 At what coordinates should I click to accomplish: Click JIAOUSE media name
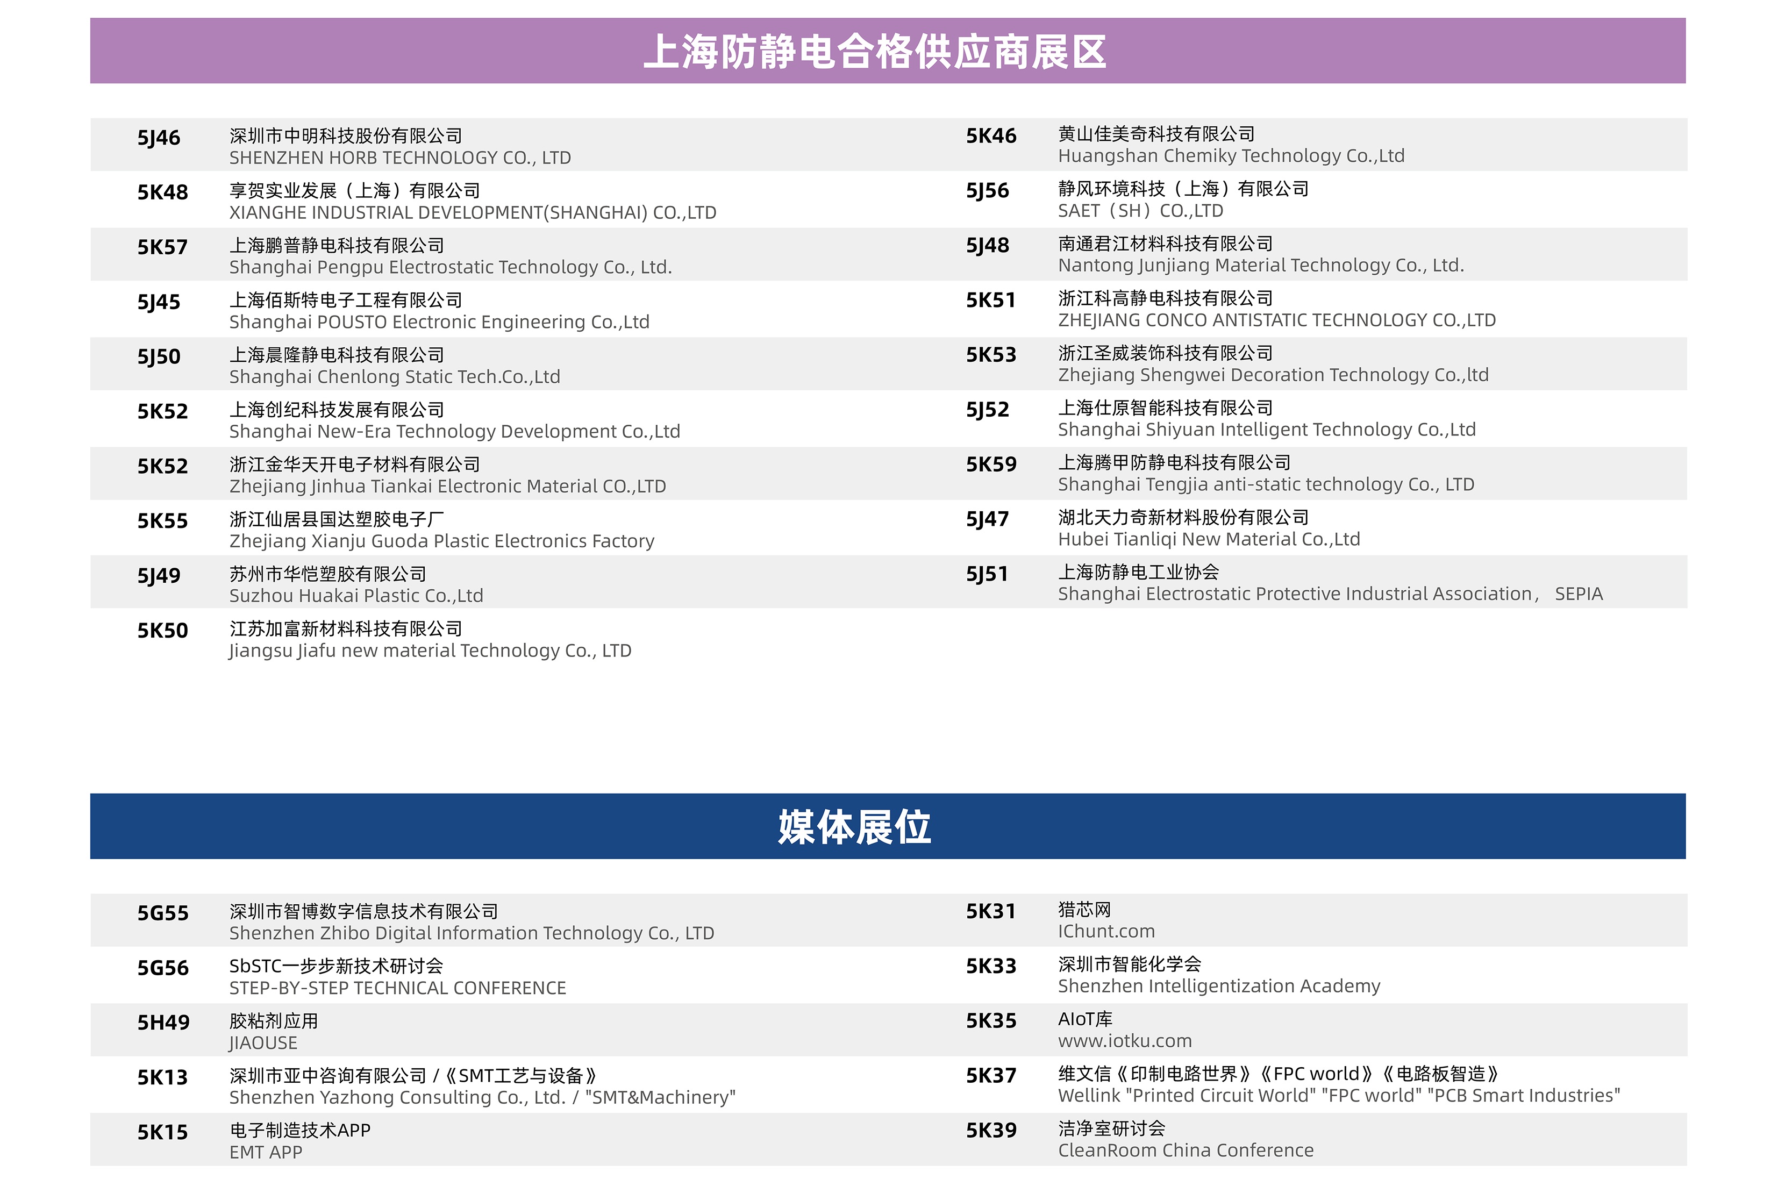click(x=263, y=1043)
